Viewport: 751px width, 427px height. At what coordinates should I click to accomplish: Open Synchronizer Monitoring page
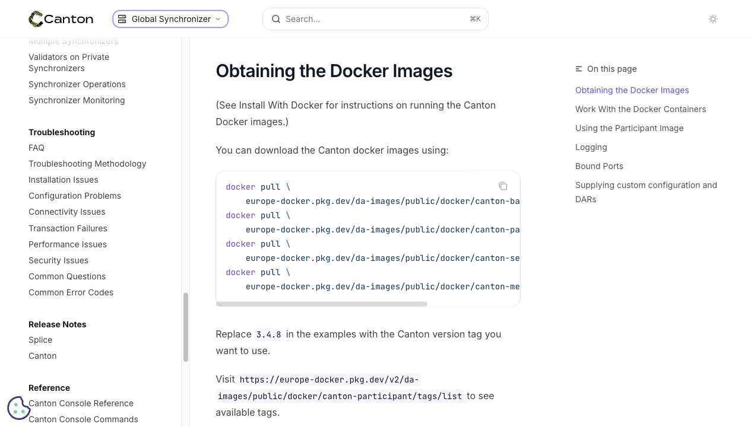[77, 100]
